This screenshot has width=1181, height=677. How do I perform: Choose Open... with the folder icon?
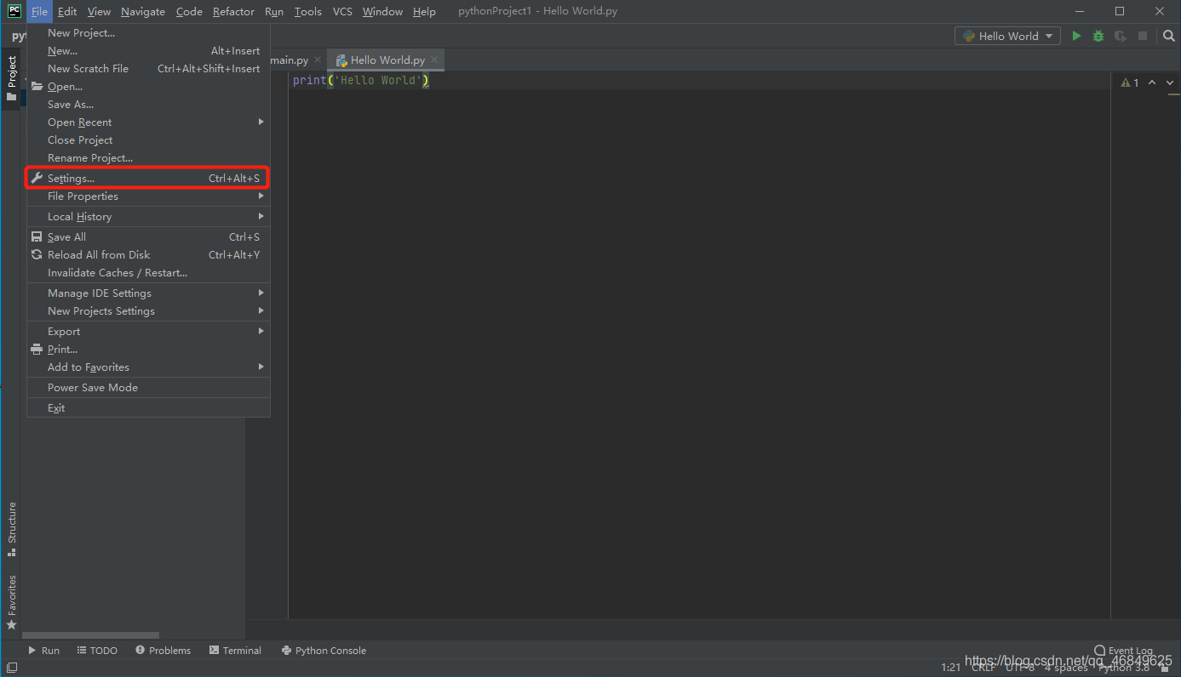click(148, 87)
